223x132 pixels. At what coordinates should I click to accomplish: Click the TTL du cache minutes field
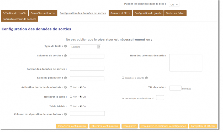click(175, 88)
